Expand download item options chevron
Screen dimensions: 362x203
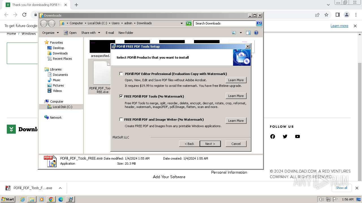coord(60,188)
